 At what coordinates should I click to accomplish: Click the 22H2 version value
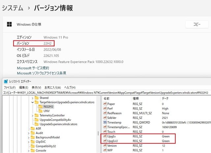47,43
